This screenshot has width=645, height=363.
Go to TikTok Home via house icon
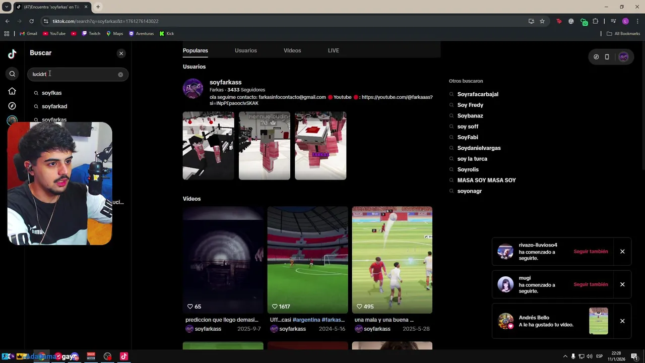[x=12, y=91]
